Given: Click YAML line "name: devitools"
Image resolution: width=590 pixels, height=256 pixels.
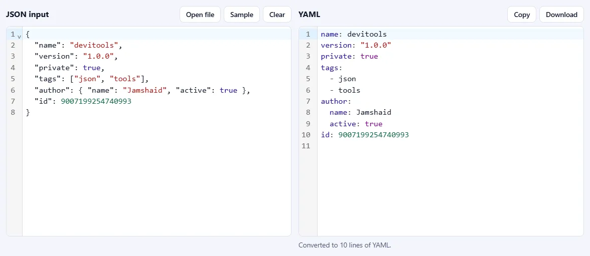Looking at the screenshot, I should [354, 34].
